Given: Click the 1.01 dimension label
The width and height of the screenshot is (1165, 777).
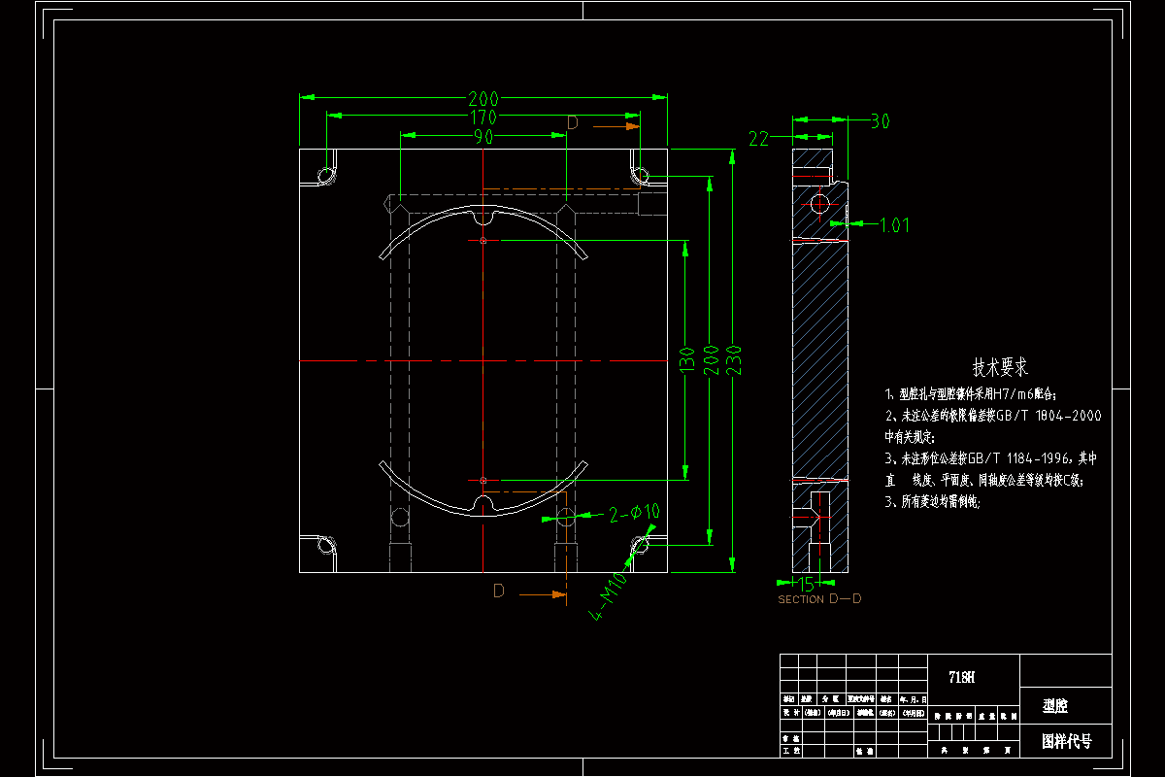Looking at the screenshot, I should pyautogui.click(x=894, y=225).
